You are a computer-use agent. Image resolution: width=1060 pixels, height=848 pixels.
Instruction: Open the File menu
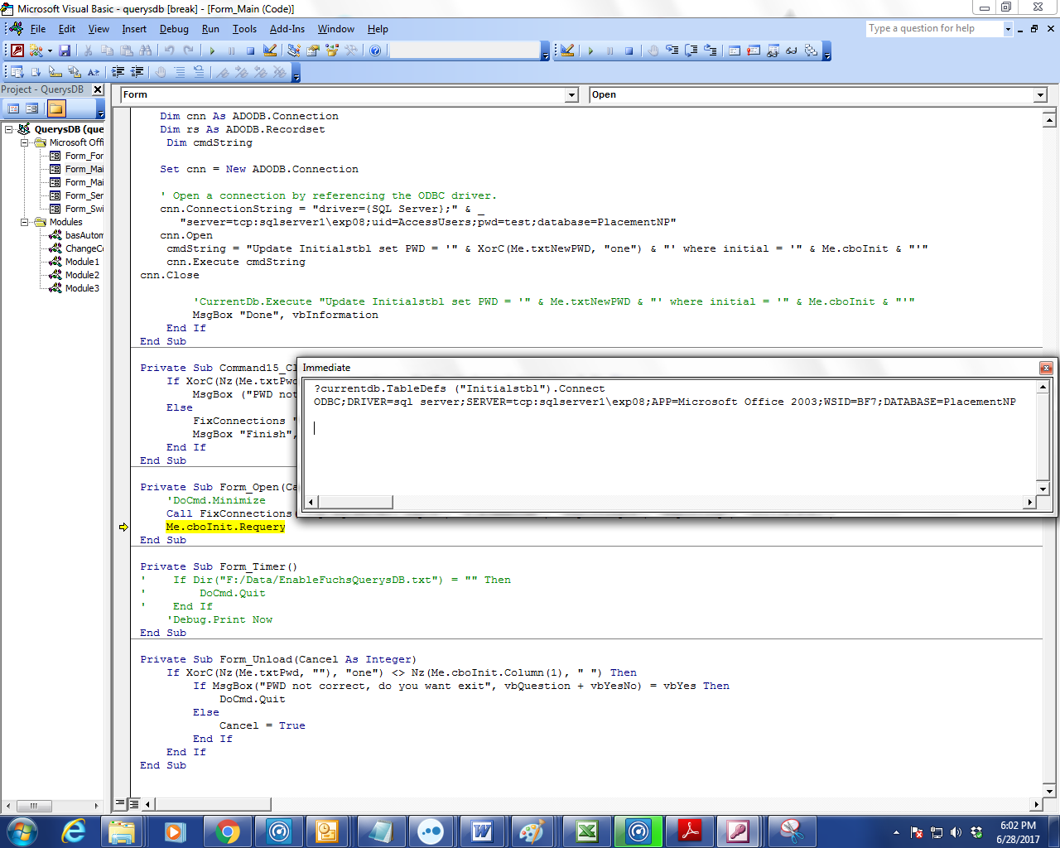[x=38, y=29]
